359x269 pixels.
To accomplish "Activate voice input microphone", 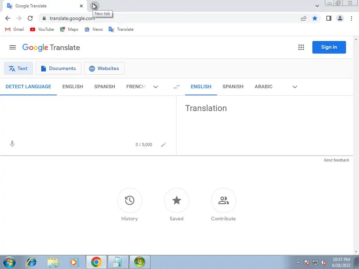I will [12, 144].
